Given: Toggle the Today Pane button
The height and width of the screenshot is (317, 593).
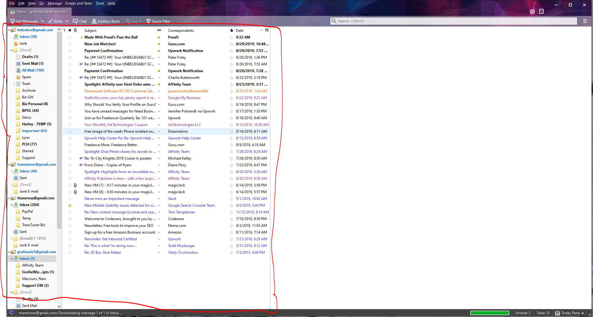Looking at the screenshot, I should pyautogui.click(x=570, y=313).
